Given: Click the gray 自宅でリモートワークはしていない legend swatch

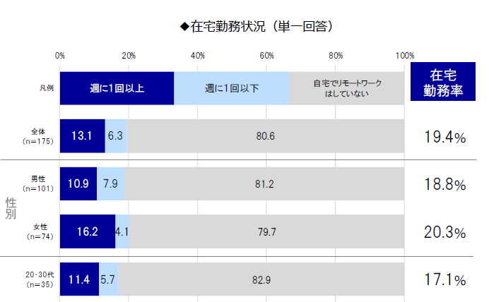Looking at the screenshot, I should point(347,88).
